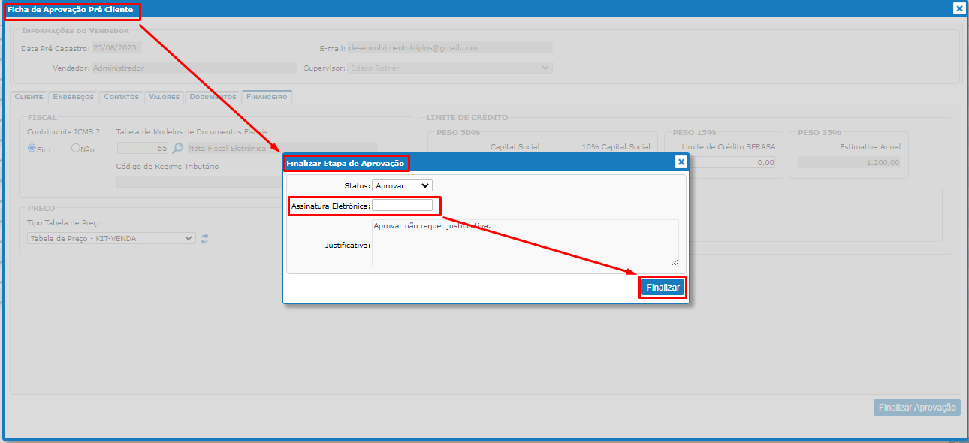Screen dimensions: 969x443
Task: Click the Informações do Vendedor section heading
Action: pyautogui.click(x=75, y=31)
